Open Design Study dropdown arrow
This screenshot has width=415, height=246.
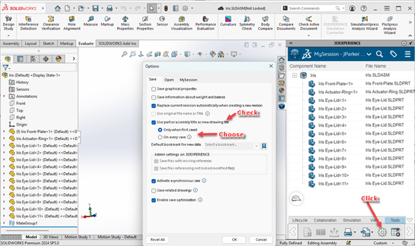tap(8, 36)
